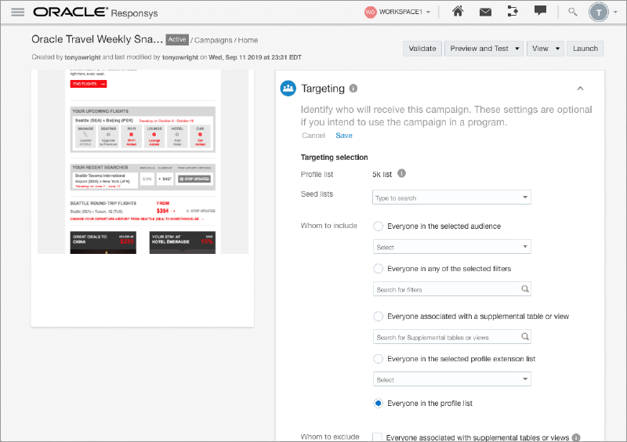The height and width of the screenshot is (442, 627).
Task: Open the hamburger navigation menu
Action: click(x=17, y=12)
